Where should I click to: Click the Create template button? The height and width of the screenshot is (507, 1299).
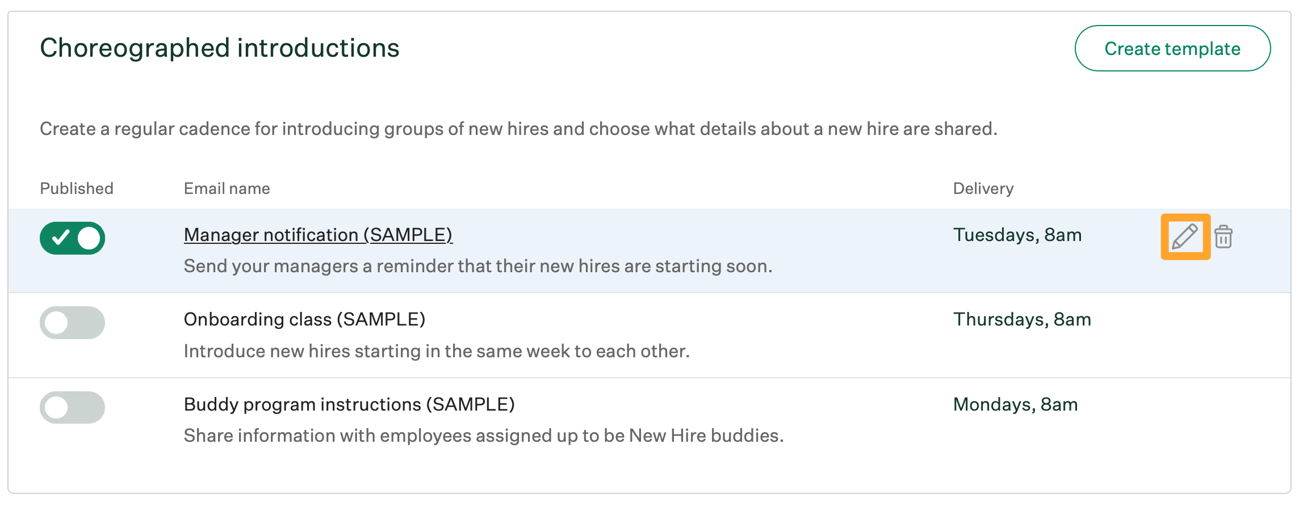tap(1172, 48)
